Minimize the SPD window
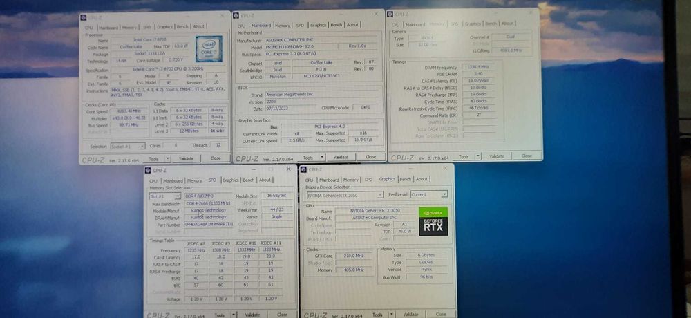This screenshot has width=691, height=318. [x=254, y=169]
